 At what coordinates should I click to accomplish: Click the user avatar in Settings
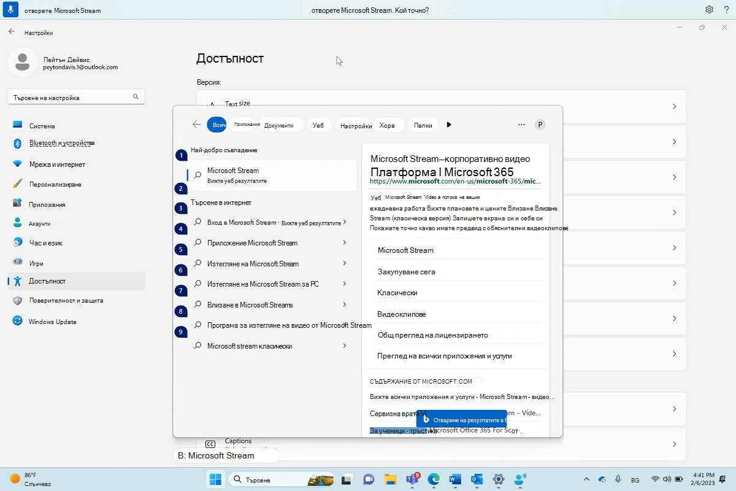(x=23, y=63)
